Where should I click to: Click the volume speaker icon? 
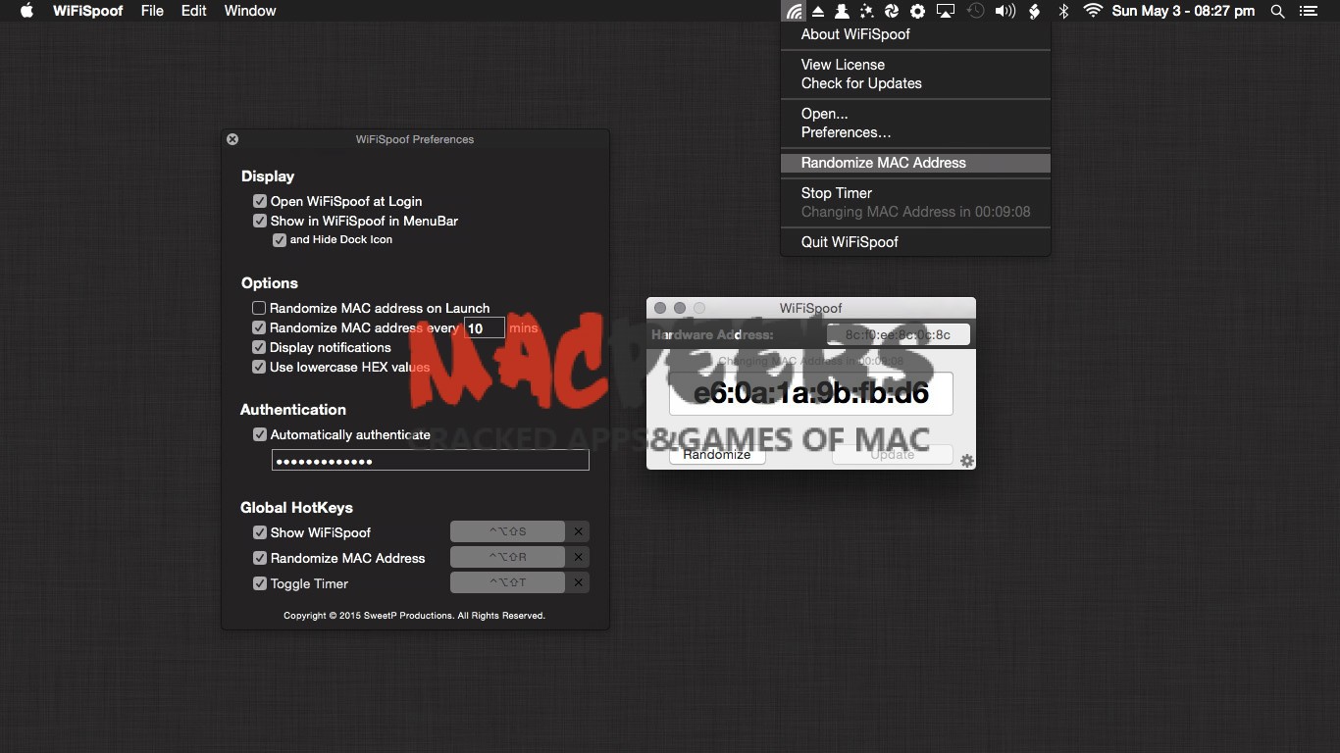point(1005,11)
